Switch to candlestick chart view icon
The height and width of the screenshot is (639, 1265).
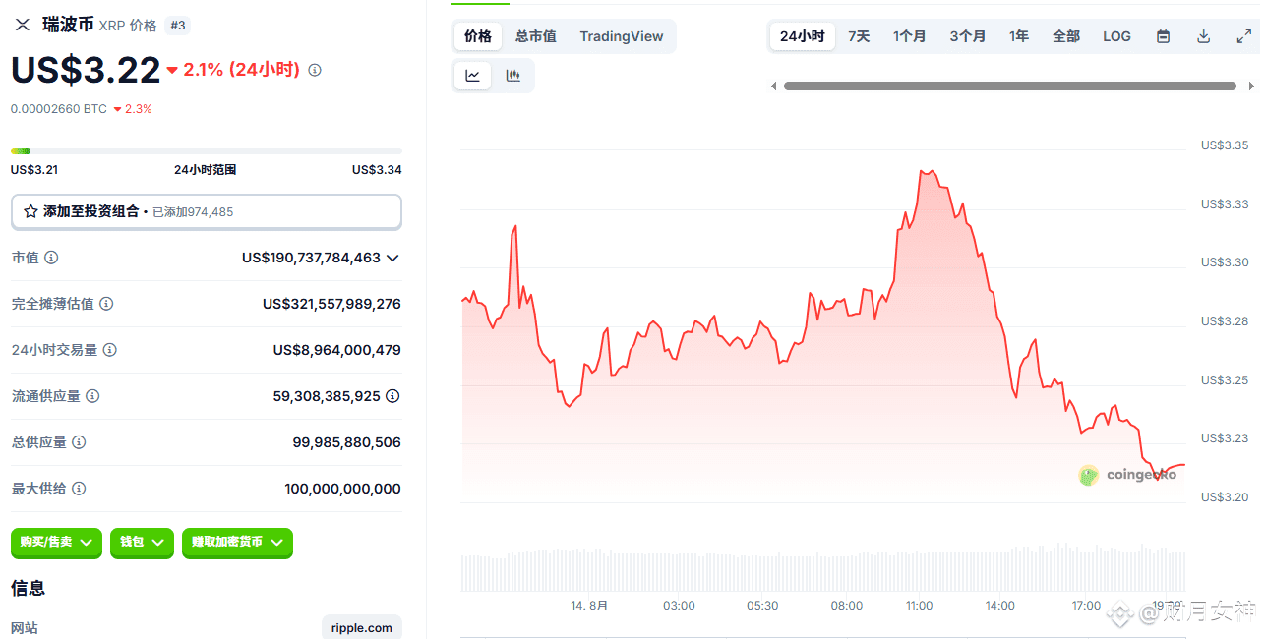click(512, 75)
